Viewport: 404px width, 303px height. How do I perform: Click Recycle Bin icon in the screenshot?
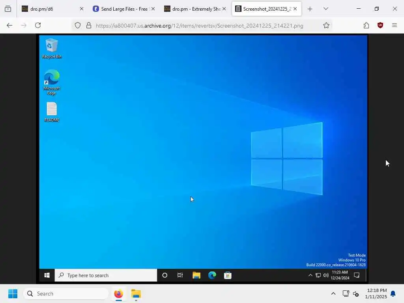[x=52, y=49]
